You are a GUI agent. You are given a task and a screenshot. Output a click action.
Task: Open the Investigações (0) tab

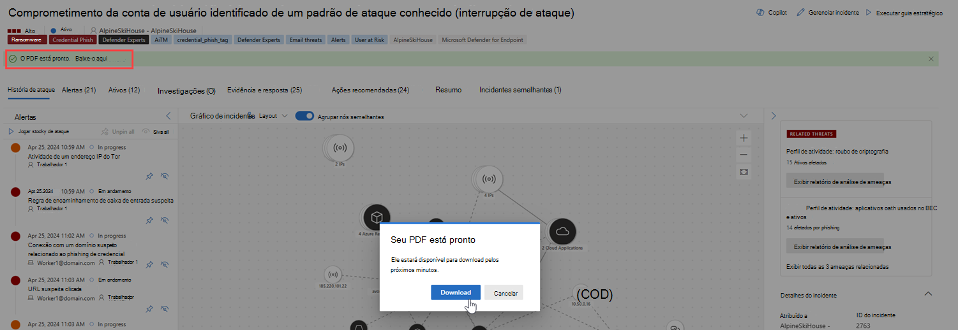(186, 91)
